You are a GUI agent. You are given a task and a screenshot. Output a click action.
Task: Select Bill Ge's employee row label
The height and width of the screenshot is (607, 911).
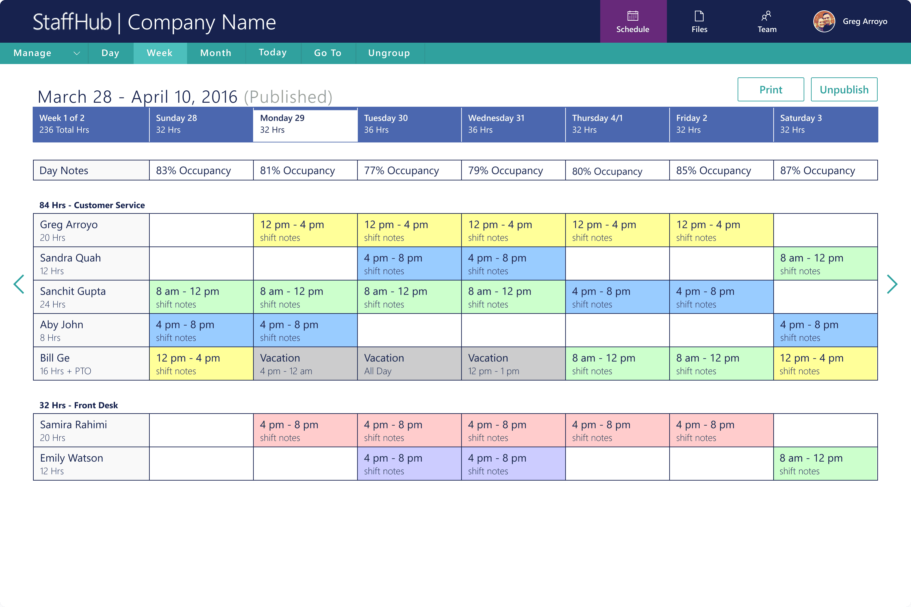91,364
